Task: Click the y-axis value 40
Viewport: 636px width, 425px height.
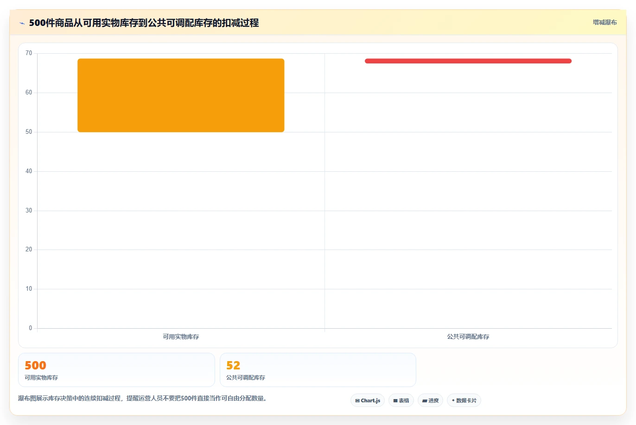Action: pyautogui.click(x=29, y=171)
